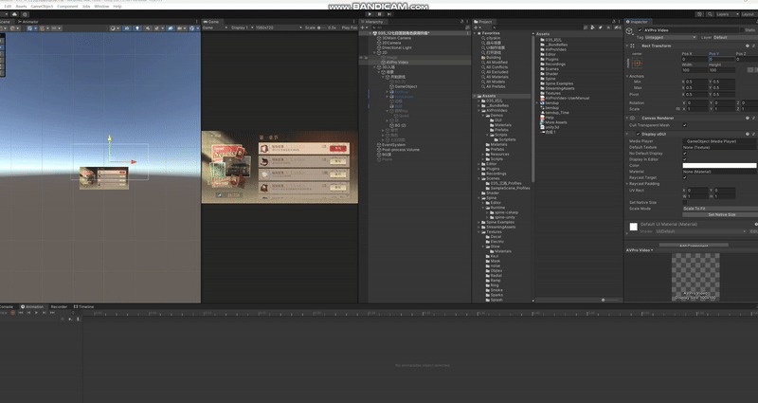Adjust the Game view Scale slider
This screenshot has height=403, width=758.
point(322,27)
